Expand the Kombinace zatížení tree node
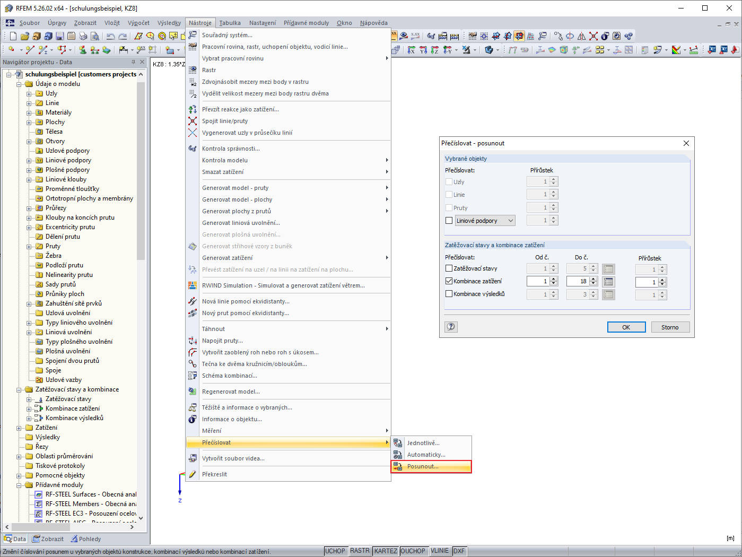 29,409
